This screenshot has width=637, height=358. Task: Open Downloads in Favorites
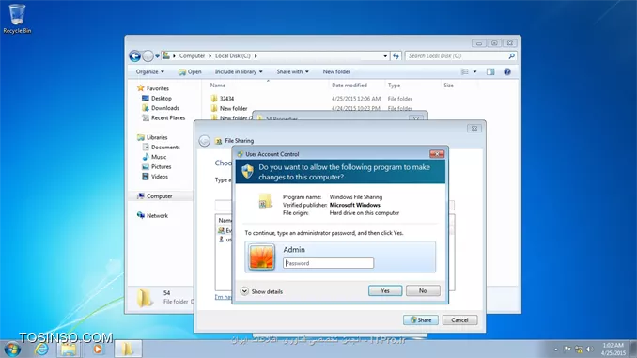coord(161,108)
